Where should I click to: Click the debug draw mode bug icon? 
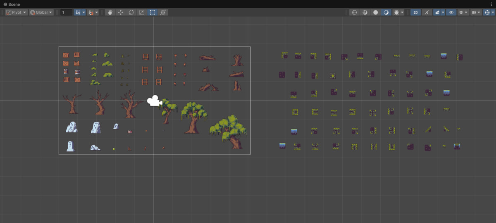click(396, 12)
